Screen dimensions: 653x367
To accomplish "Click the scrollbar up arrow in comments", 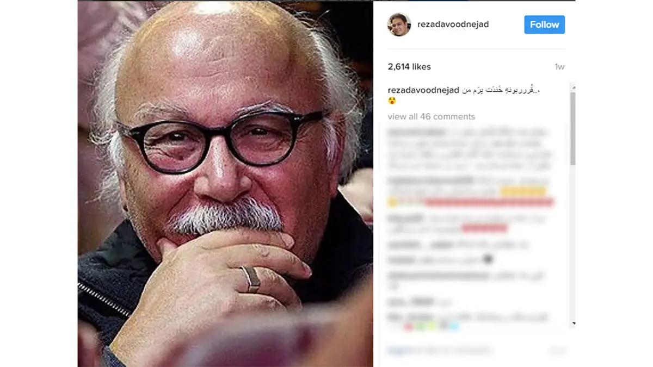I will pos(572,87).
